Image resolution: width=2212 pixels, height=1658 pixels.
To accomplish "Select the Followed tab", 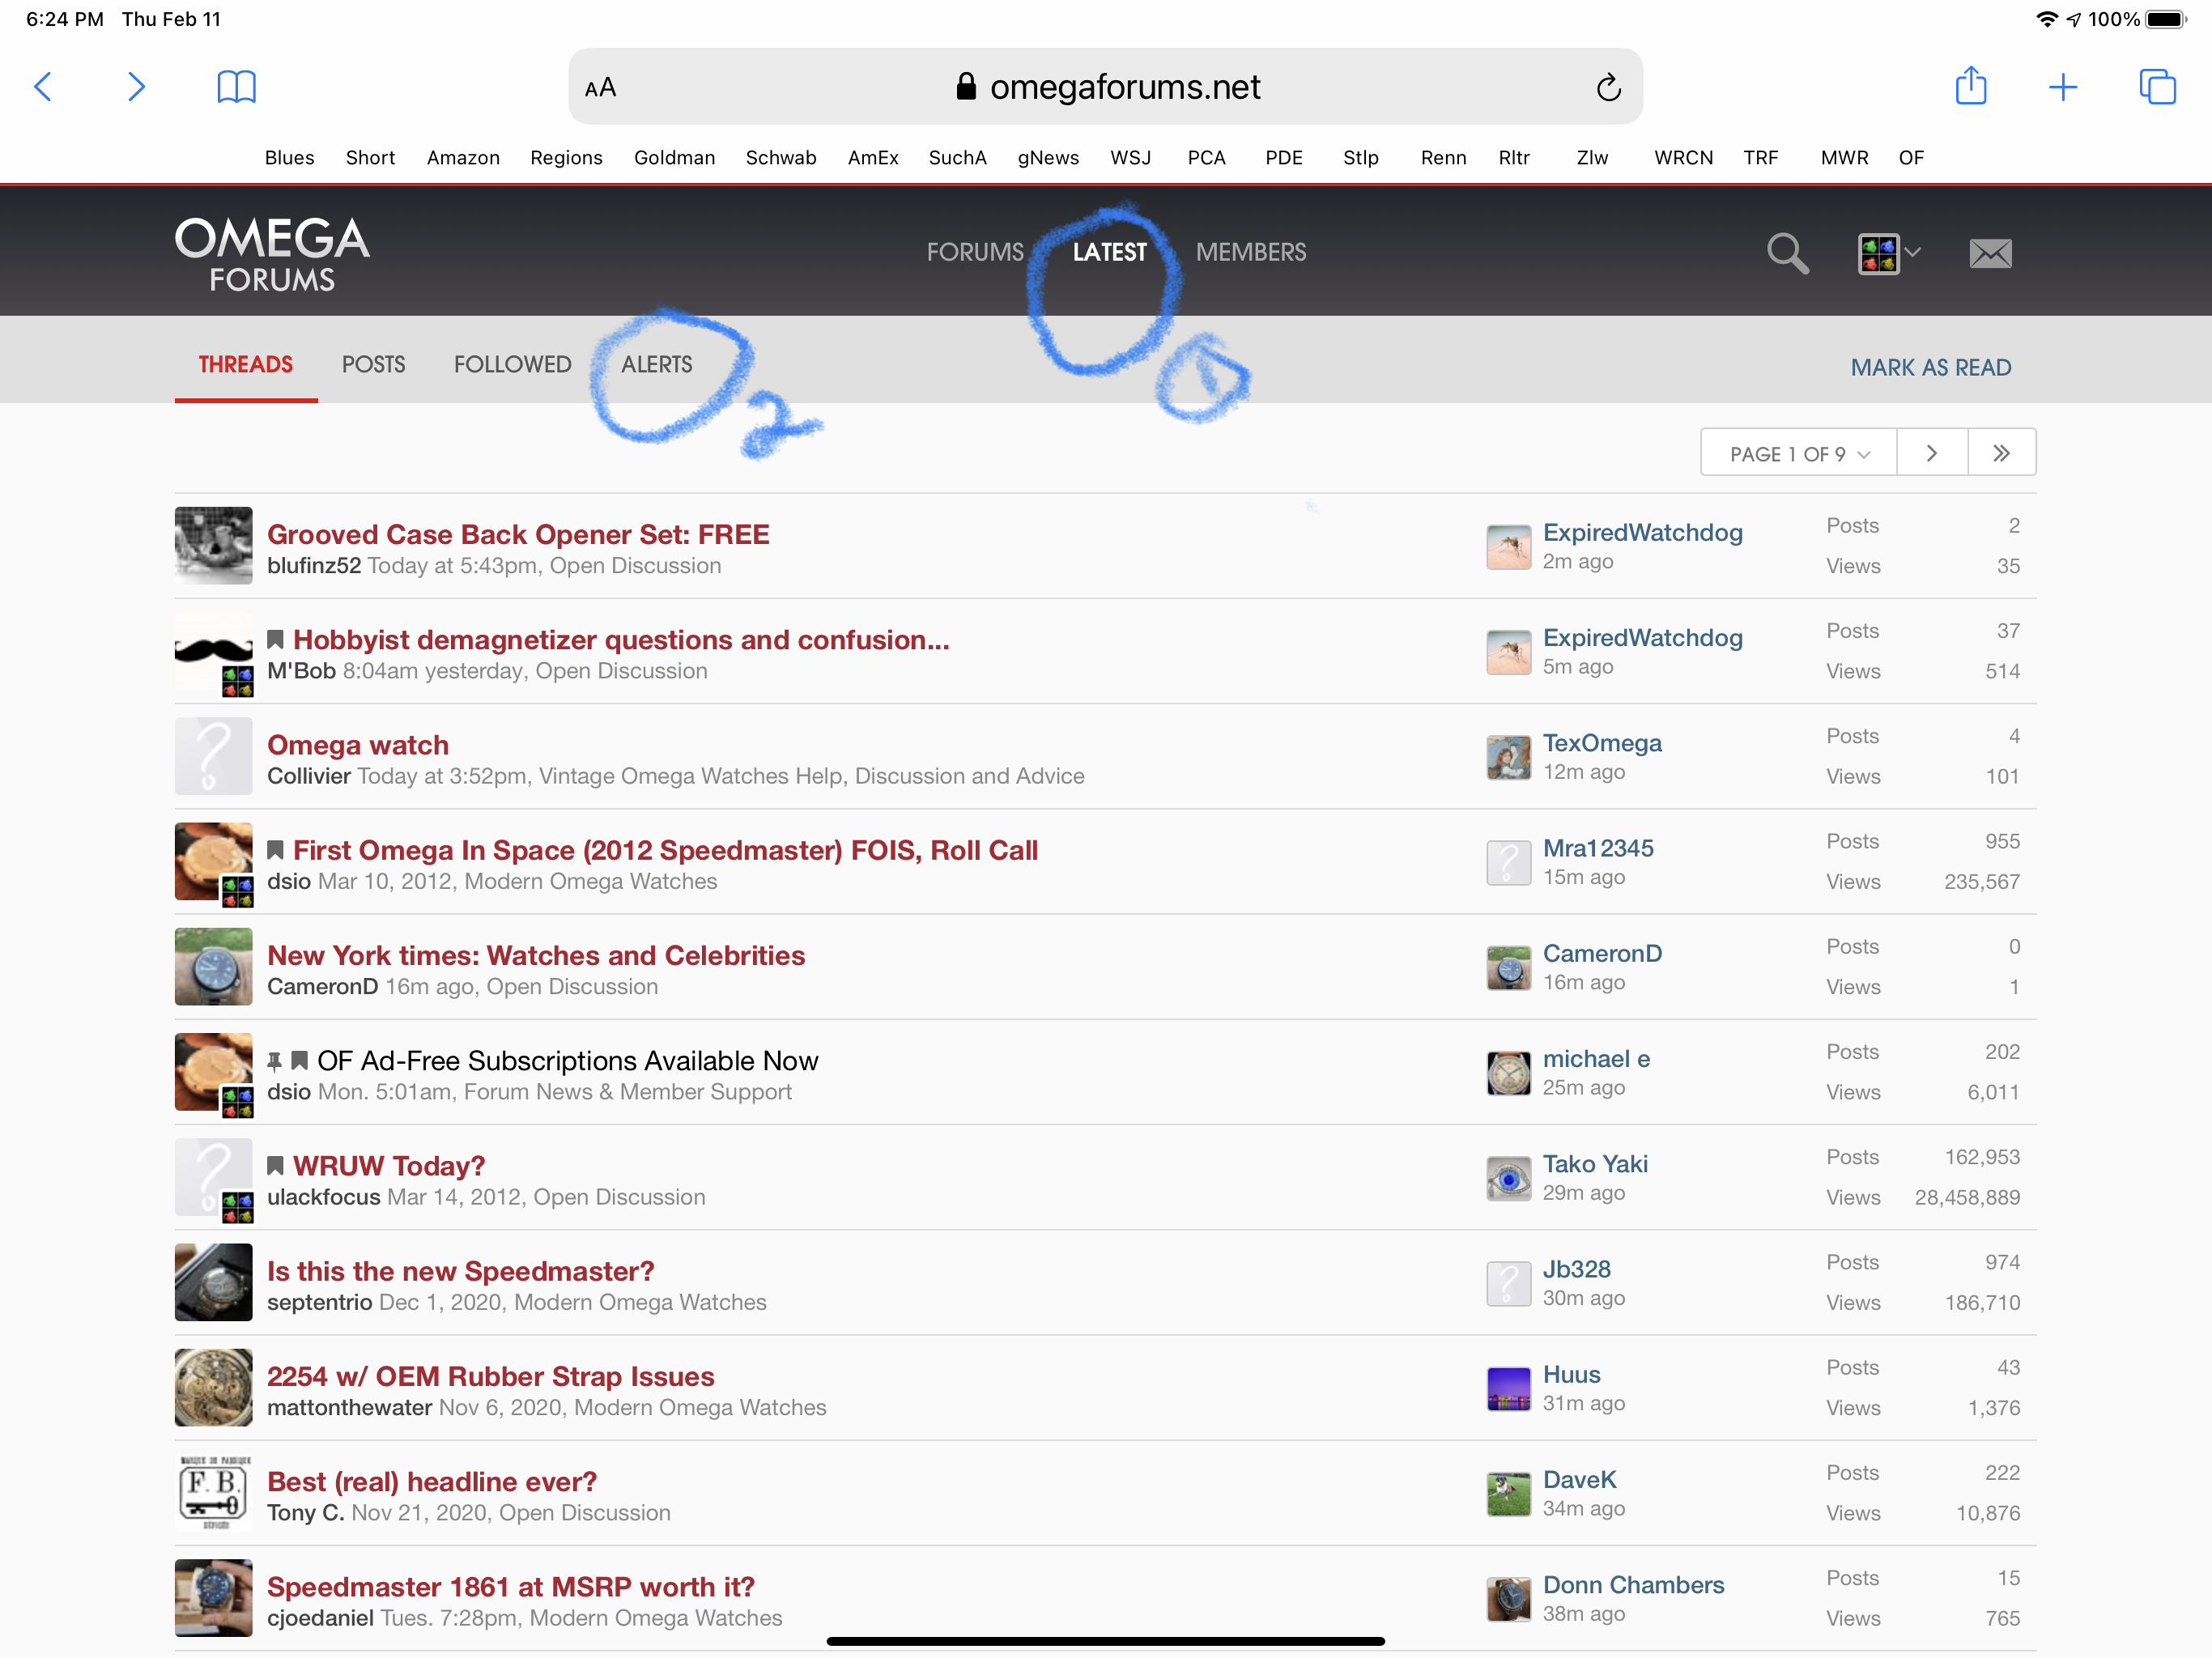I will [512, 364].
